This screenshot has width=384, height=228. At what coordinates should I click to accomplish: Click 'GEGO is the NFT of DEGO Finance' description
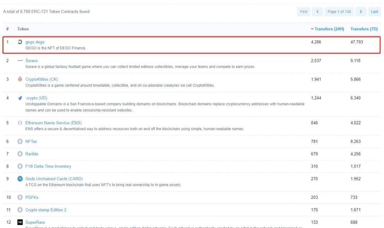click(x=56, y=48)
